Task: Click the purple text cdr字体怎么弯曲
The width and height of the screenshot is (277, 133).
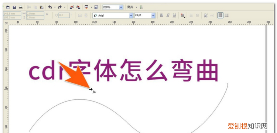Action: [x=123, y=70]
